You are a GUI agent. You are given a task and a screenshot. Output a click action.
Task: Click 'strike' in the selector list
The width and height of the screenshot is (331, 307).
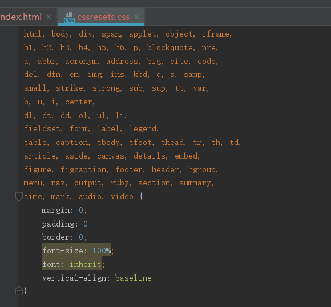[70, 88]
